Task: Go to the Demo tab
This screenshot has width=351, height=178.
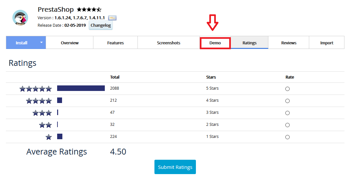Action: point(215,43)
